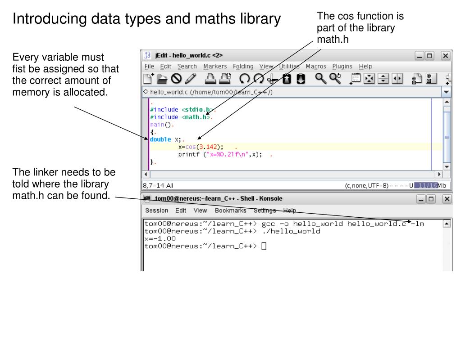Click the Split Vertically icon in jEdit toolbar
Viewport: 461px width, 345px height.
coord(397,79)
